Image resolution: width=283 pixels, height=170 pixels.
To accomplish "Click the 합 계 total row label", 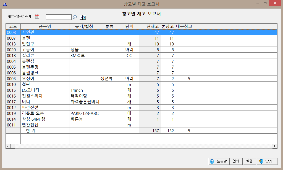I will 31,131.
